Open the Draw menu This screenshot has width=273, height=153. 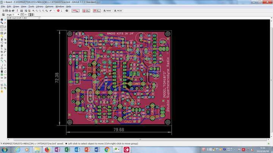tap(16, 6)
